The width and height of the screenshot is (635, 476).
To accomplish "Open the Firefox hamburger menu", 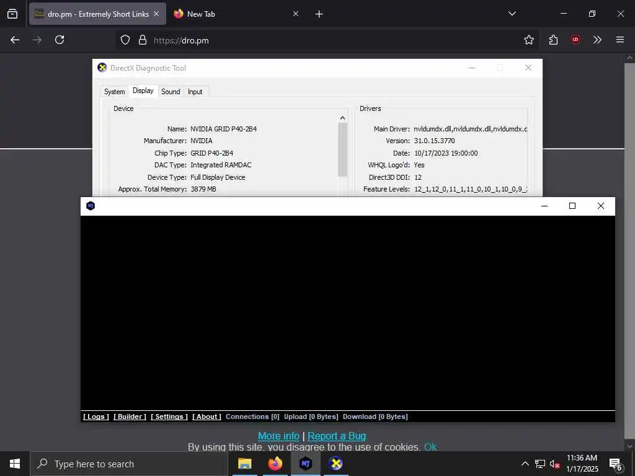I will coord(620,40).
